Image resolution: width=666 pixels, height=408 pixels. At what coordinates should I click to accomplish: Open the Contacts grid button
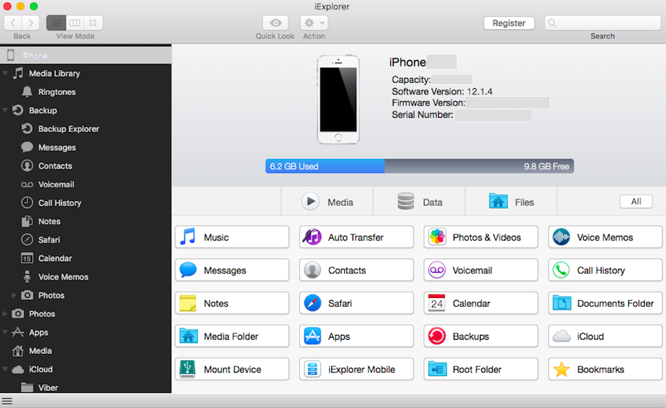click(x=357, y=270)
